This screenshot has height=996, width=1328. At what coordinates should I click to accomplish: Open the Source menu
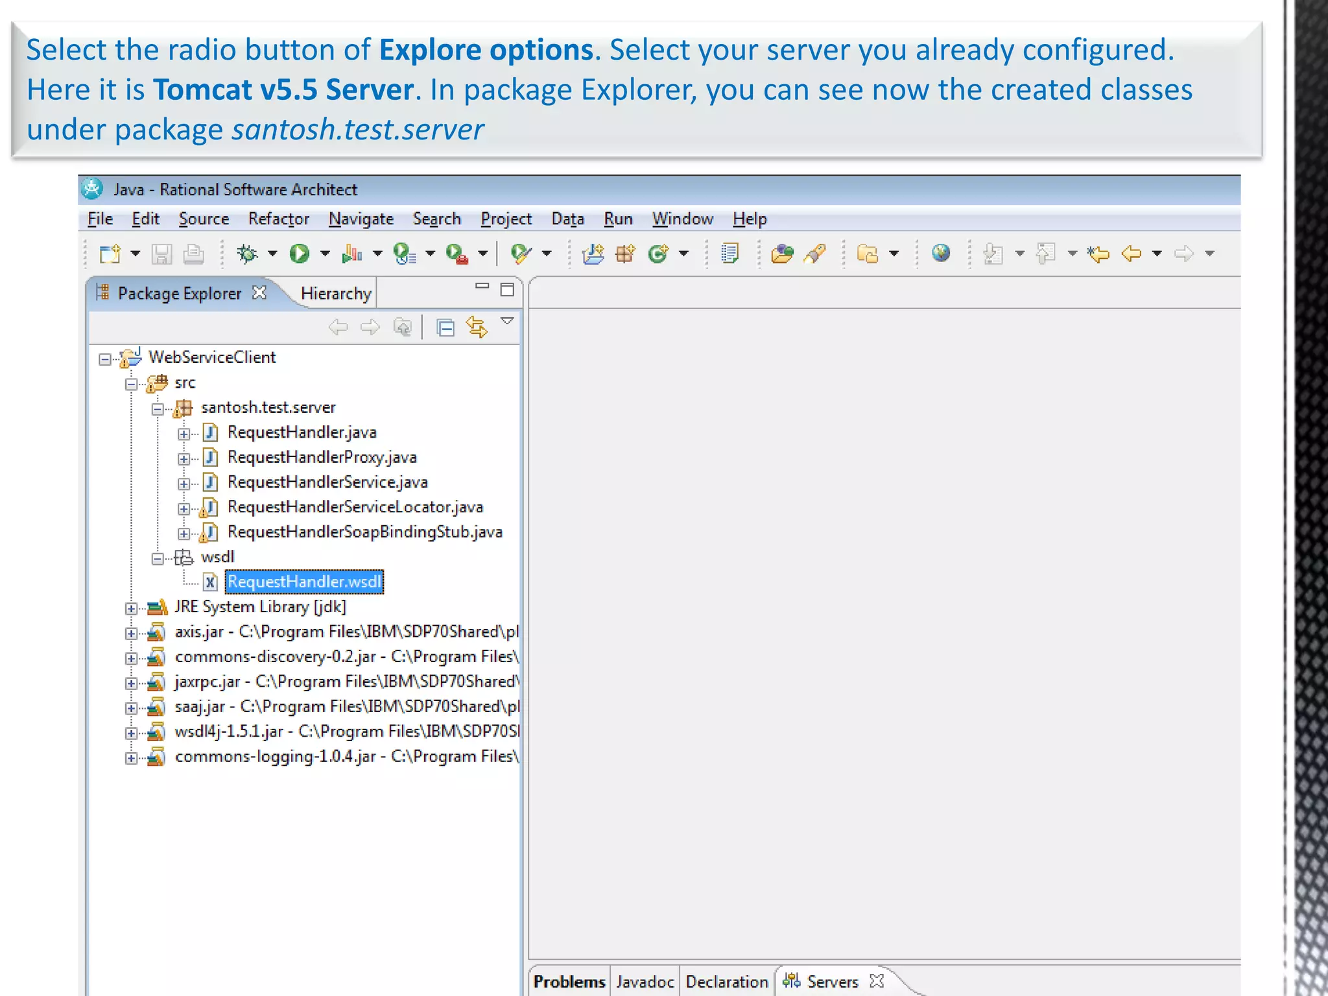204,219
